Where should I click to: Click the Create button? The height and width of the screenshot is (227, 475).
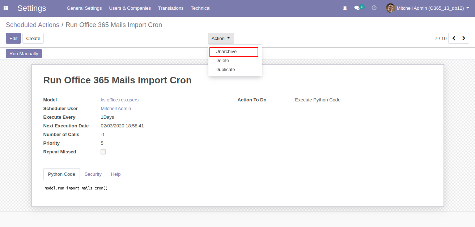[33, 38]
